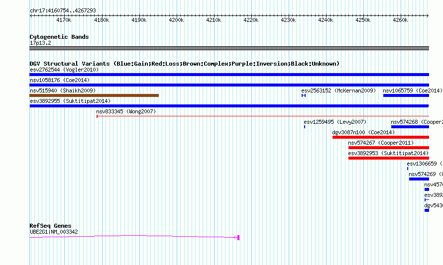
Task: Click the 4260k ruler tick label
Action: pyautogui.click(x=400, y=20)
